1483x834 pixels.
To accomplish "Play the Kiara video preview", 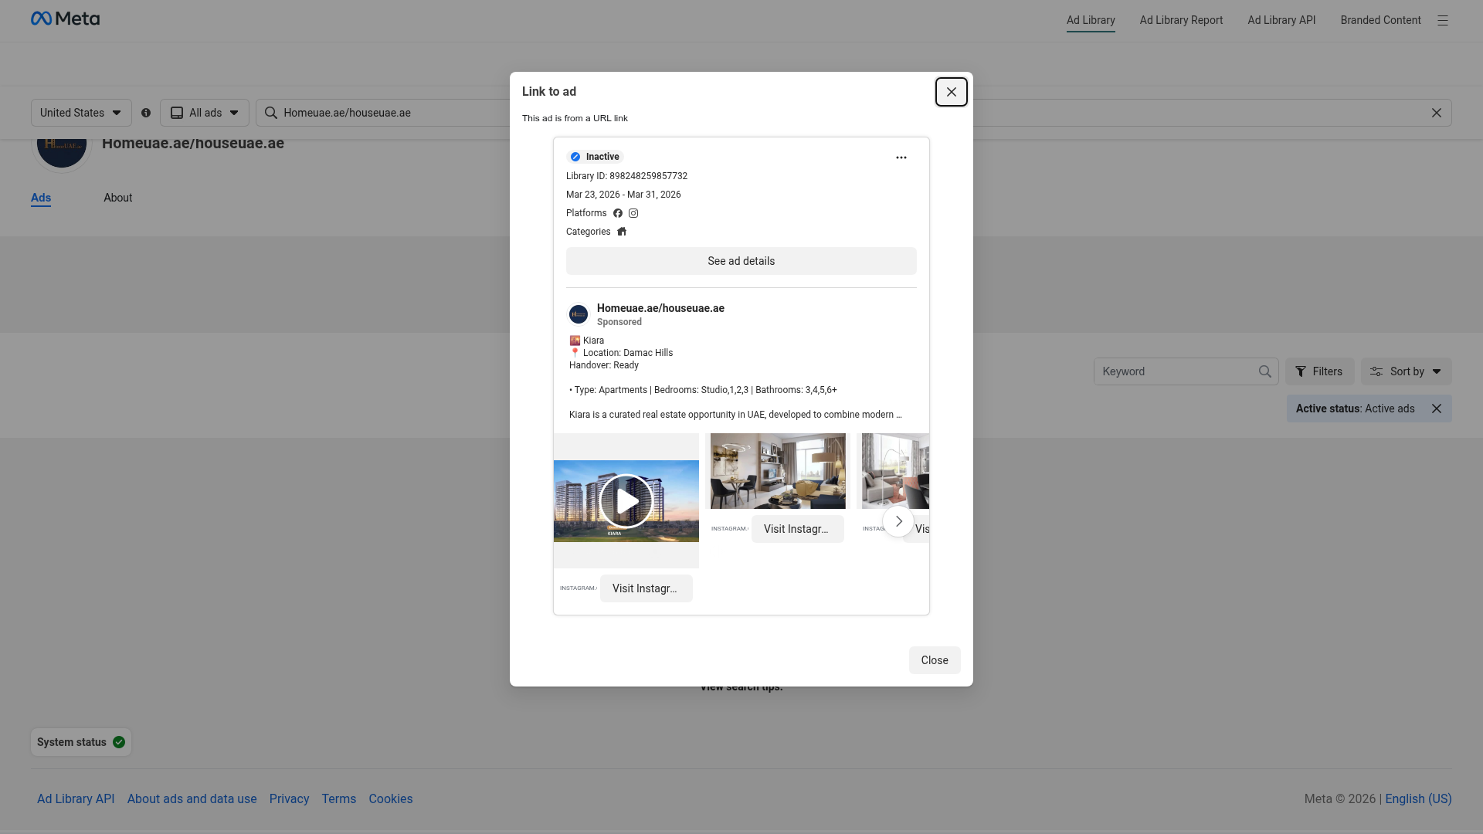I will [626, 501].
